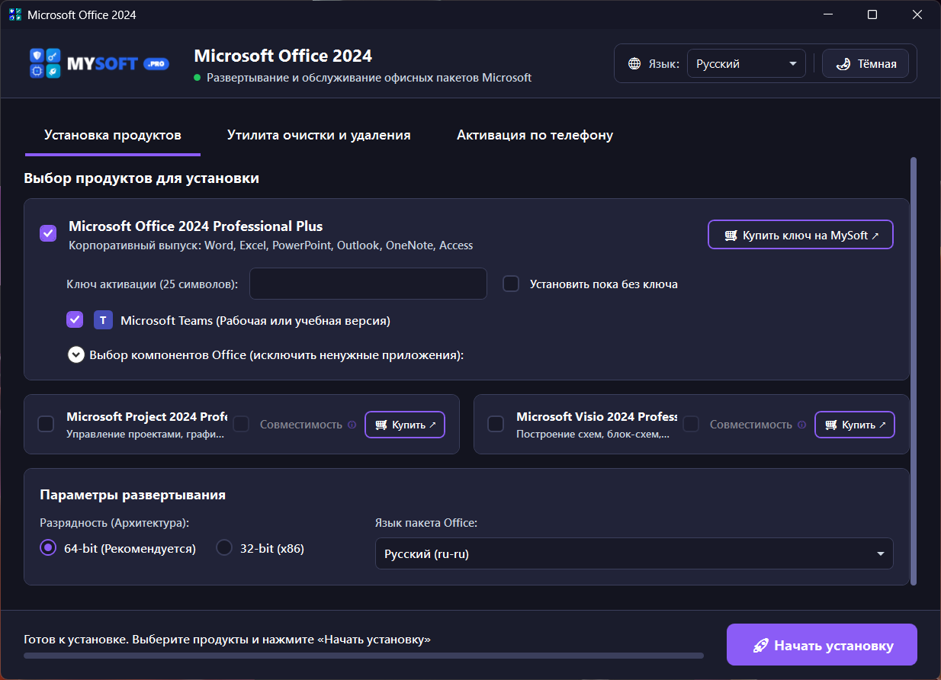Open Office package language dropdown 'Русский (ru-ru)'

click(x=634, y=553)
